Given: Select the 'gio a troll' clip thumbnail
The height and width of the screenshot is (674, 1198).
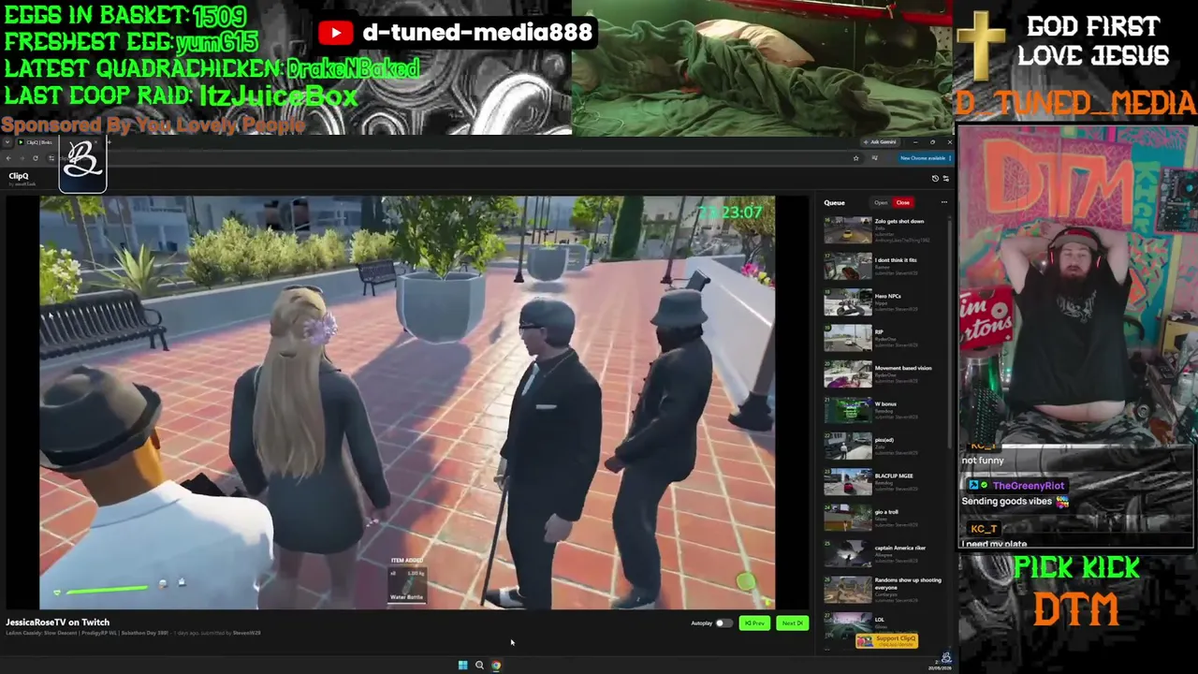Looking at the screenshot, I should click(847, 519).
